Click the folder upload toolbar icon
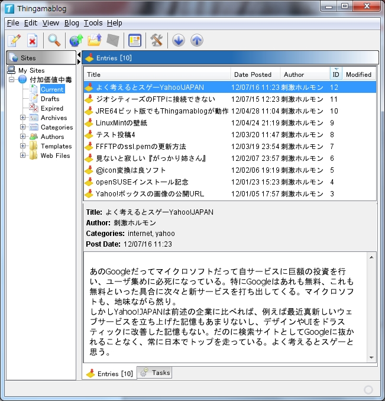Screen dimensions: 385x401 [x=95, y=40]
